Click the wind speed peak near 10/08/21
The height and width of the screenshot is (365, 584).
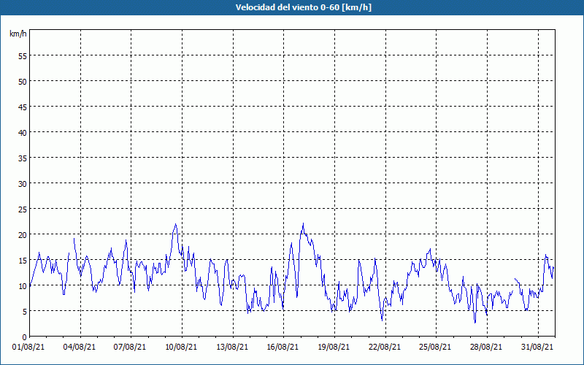pyautogui.click(x=175, y=224)
